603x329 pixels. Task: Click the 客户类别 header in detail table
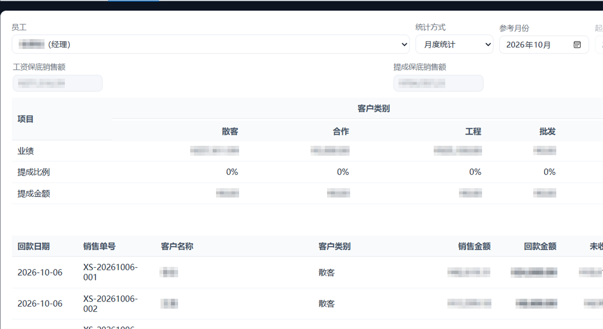(x=334, y=246)
